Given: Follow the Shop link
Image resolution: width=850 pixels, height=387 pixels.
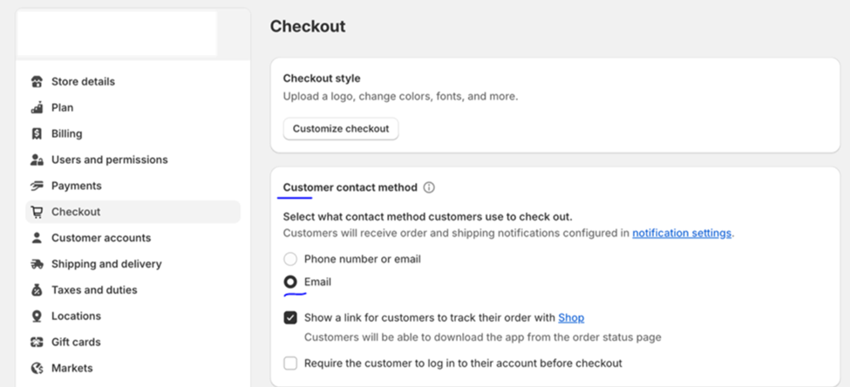Looking at the screenshot, I should 571,317.
